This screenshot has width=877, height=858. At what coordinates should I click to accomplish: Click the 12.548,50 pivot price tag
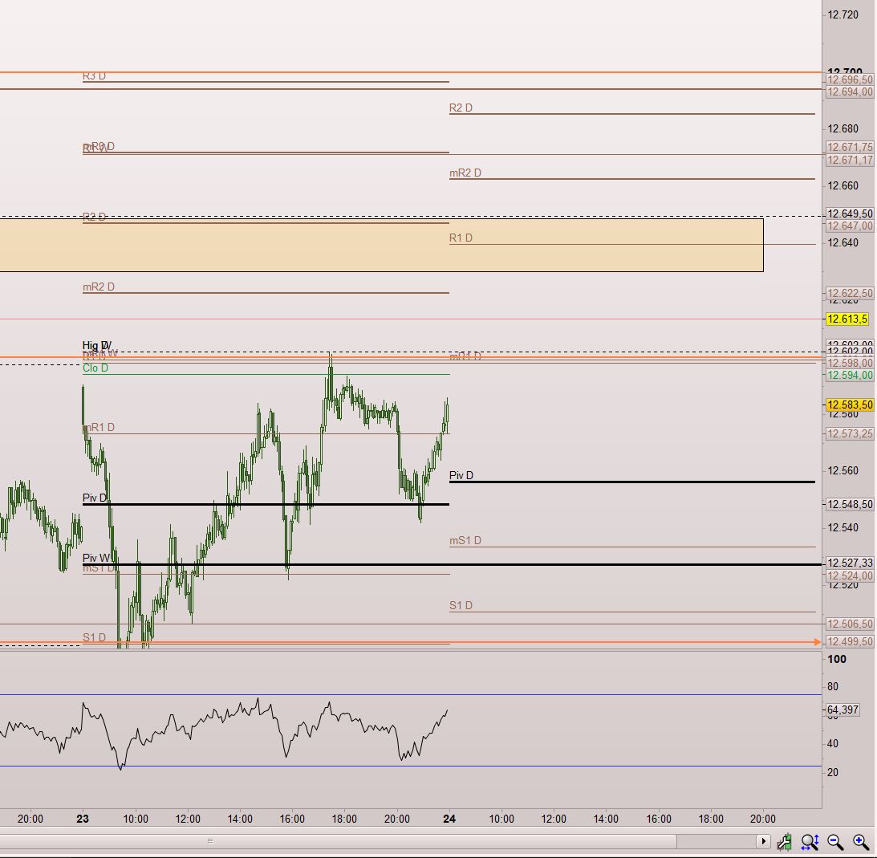[x=850, y=504]
